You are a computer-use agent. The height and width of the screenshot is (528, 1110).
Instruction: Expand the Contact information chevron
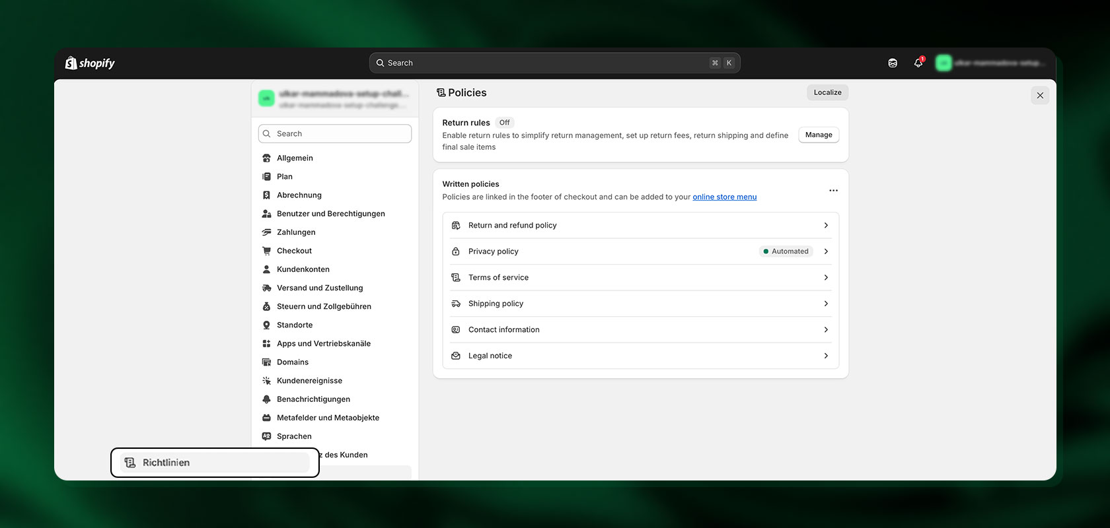pos(826,329)
